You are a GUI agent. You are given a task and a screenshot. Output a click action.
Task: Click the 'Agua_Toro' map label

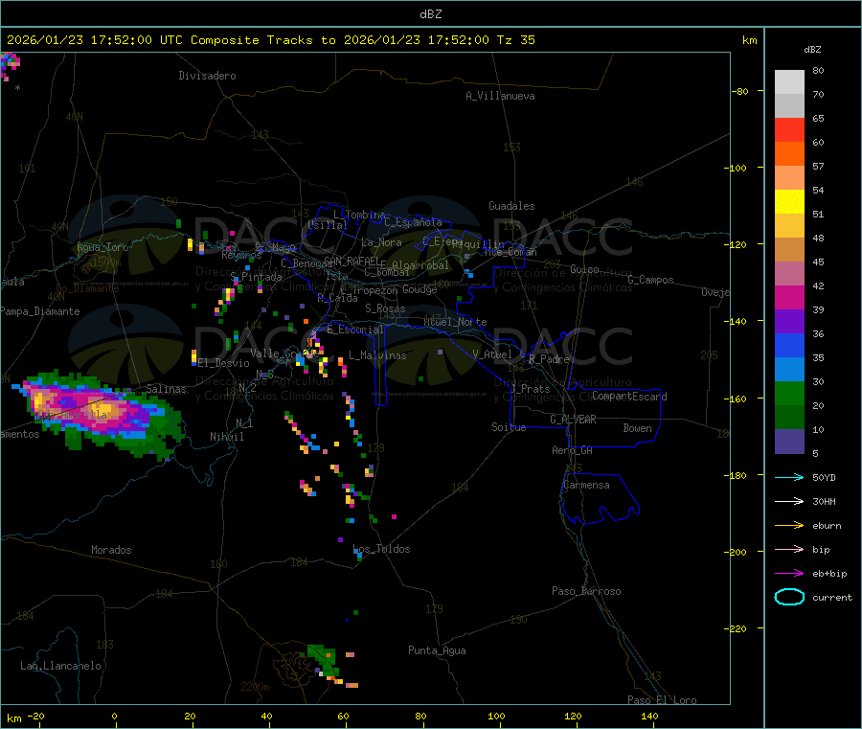[102, 247]
